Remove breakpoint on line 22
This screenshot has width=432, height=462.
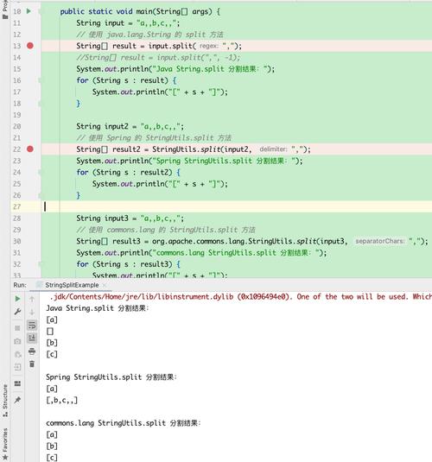[29, 149]
